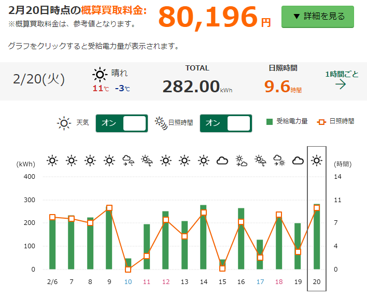Screen dimensions: 367x297
Task: Click the sun icon above day 14
Action: tap(204, 161)
